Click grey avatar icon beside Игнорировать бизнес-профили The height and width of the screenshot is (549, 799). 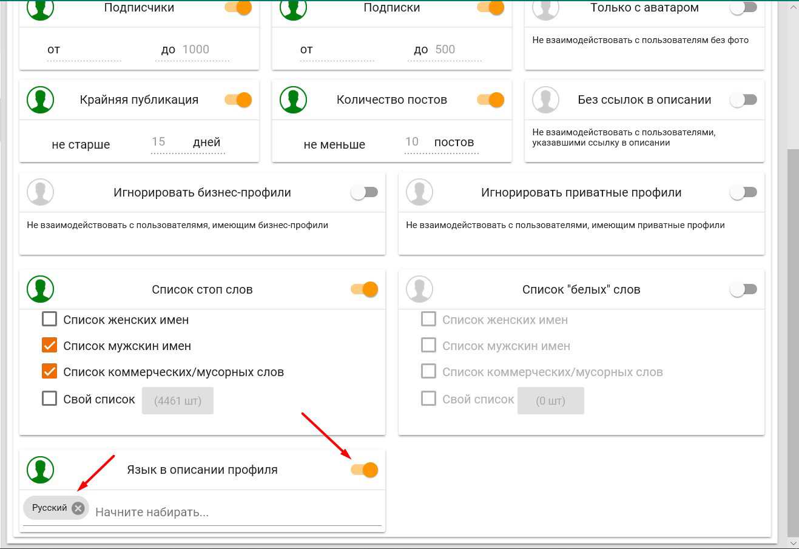point(41,193)
